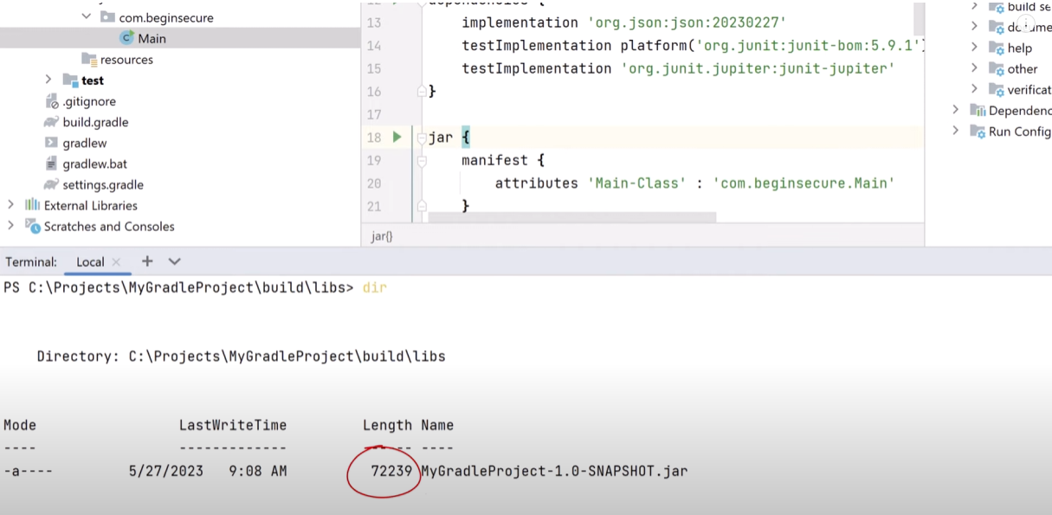This screenshot has height=515, width=1052.
Task: Click the verification group gear icon
Action: click(x=996, y=90)
